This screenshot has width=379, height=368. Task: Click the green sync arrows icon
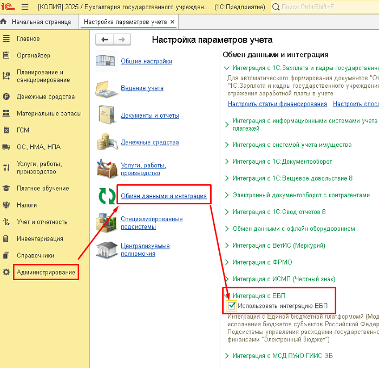pos(107,196)
